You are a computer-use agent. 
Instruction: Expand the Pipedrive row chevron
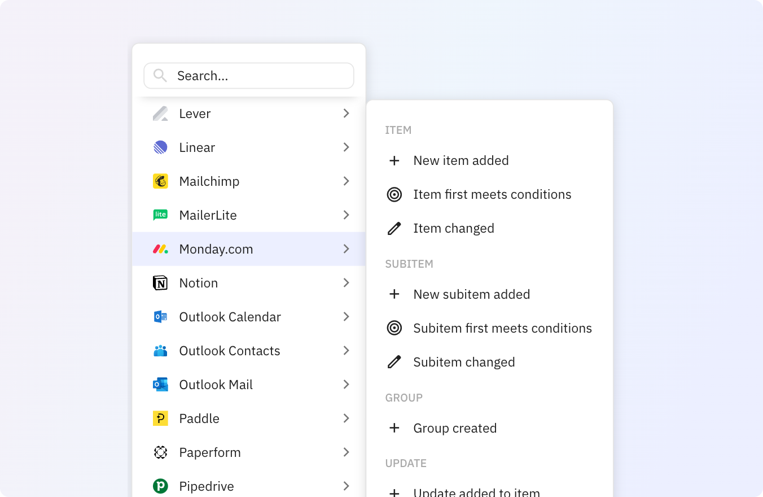(346, 486)
